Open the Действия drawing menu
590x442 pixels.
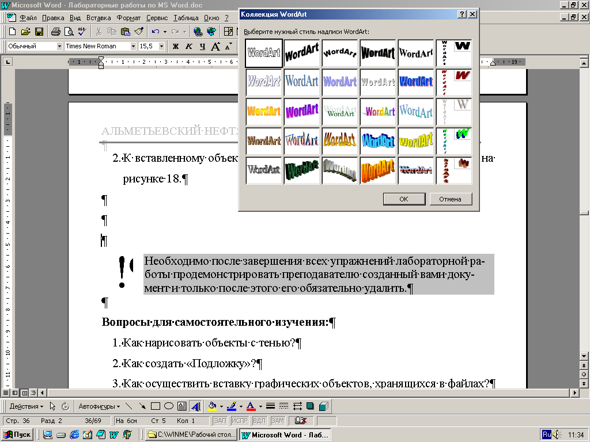[x=27, y=406]
